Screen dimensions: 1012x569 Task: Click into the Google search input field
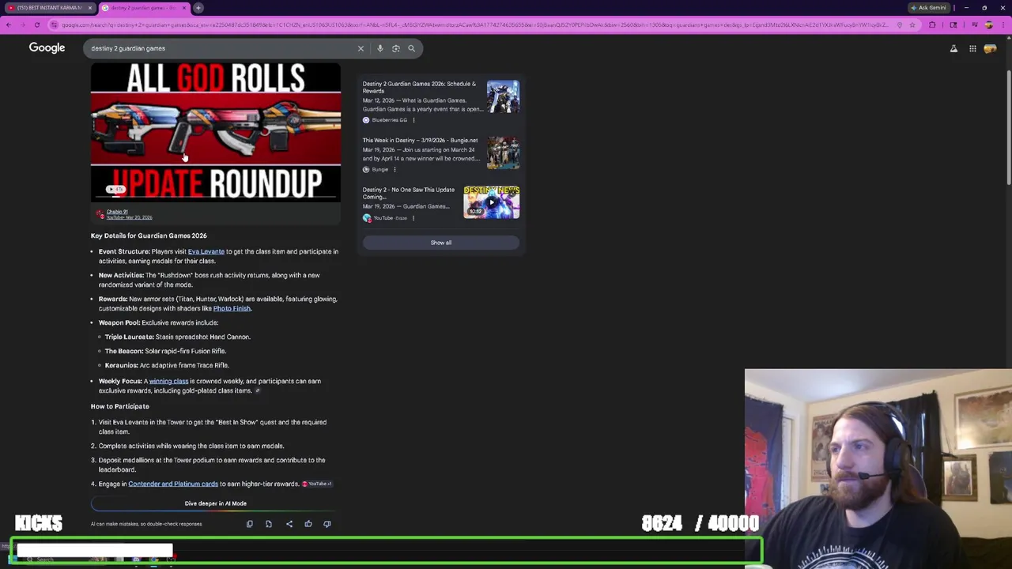(x=221, y=48)
